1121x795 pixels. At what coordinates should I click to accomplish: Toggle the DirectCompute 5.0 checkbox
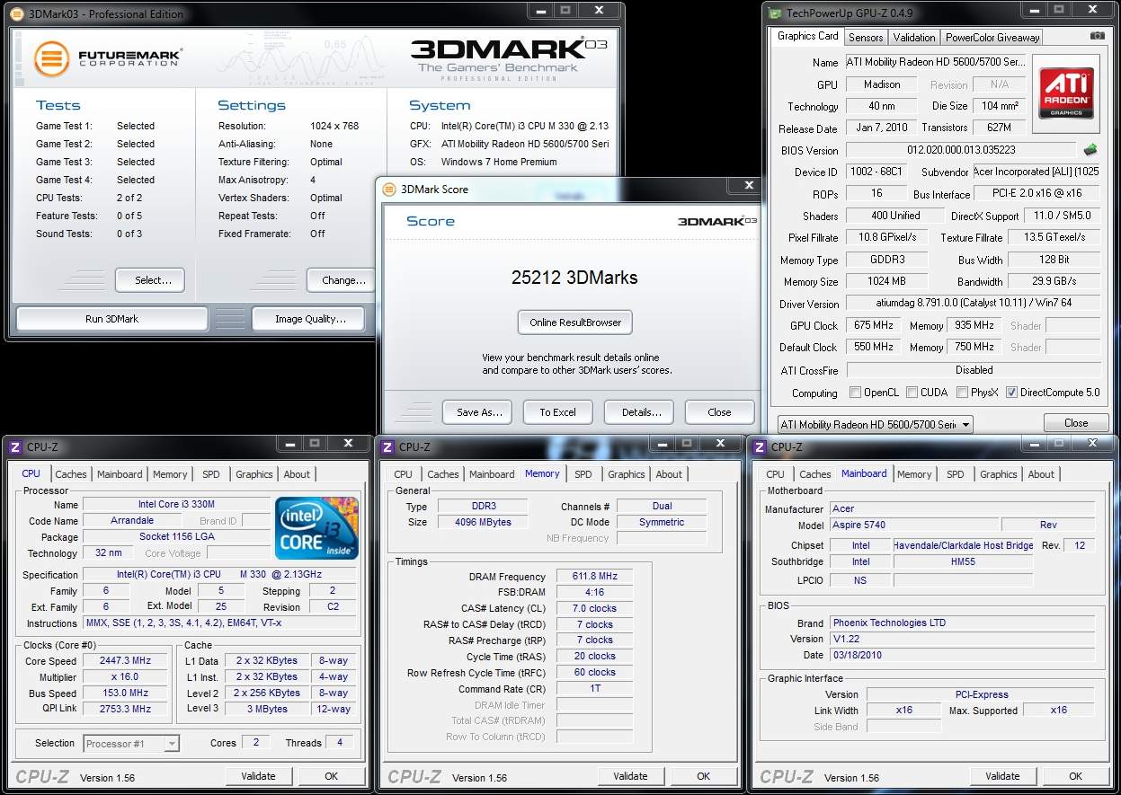coord(1012,393)
